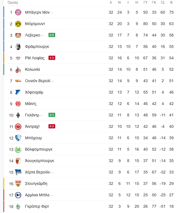Open the green 2-0 live score badge
This screenshot has height=213, width=177.
point(52,35)
